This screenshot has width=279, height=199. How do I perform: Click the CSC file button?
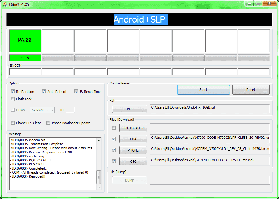tap(133, 161)
